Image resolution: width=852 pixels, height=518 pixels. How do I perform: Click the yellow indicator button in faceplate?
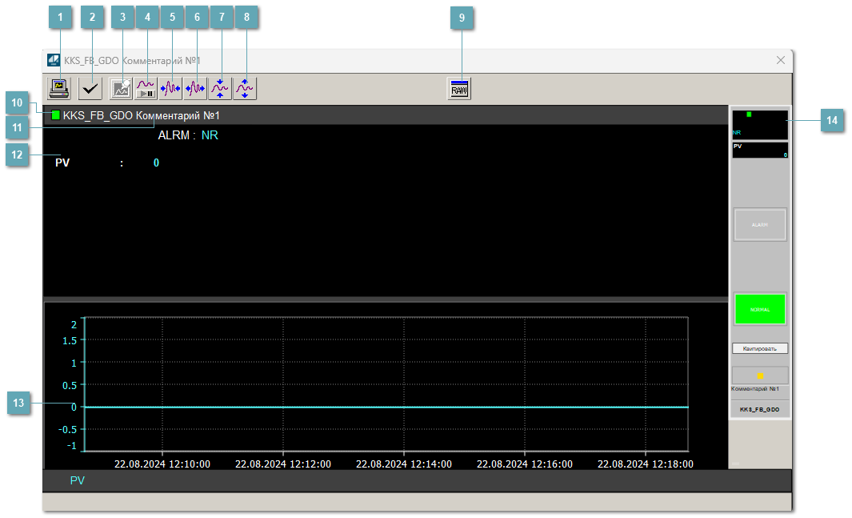pos(759,375)
